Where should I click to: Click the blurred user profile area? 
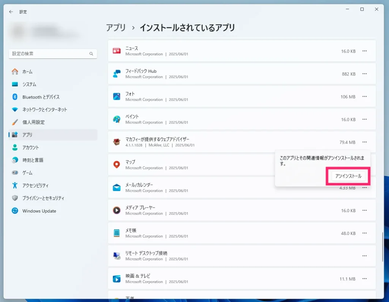[46, 32]
